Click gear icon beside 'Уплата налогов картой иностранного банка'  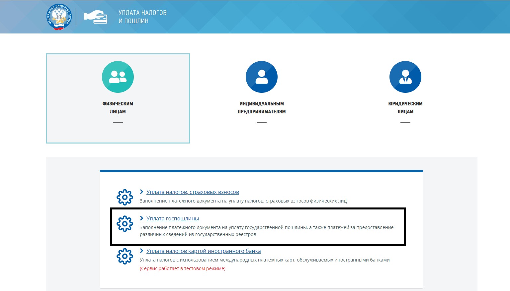125,256
